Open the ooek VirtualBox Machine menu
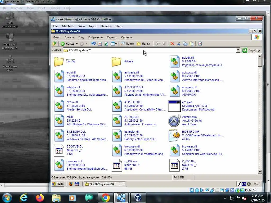 [68, 26]
